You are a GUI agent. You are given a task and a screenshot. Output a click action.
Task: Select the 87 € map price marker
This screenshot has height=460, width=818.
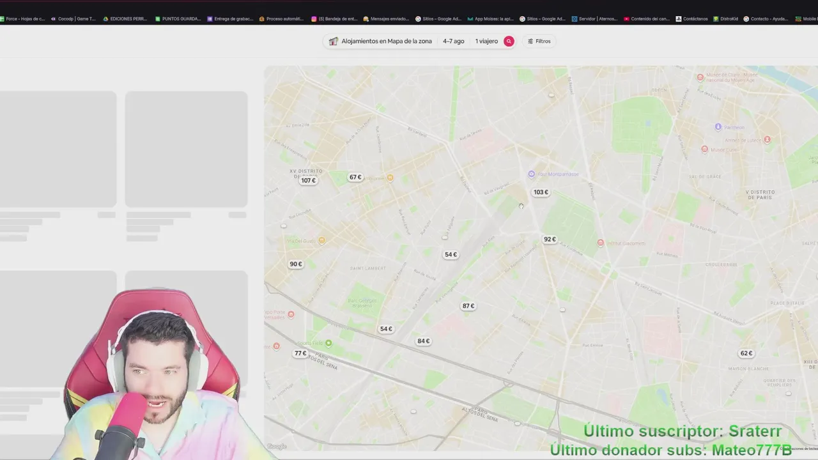click(x=468, y=306)
